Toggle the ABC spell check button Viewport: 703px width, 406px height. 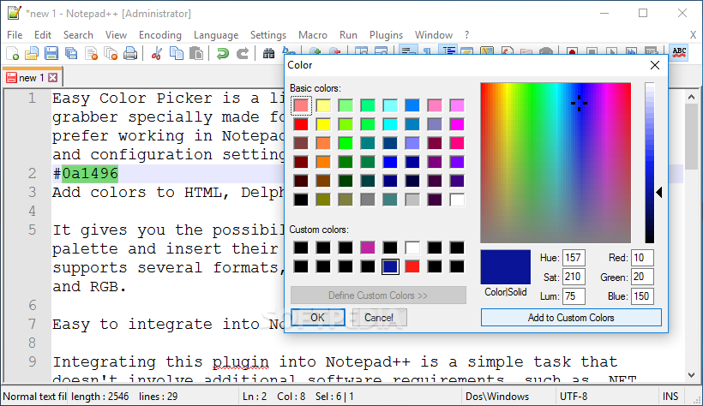(x=679, y=53)
